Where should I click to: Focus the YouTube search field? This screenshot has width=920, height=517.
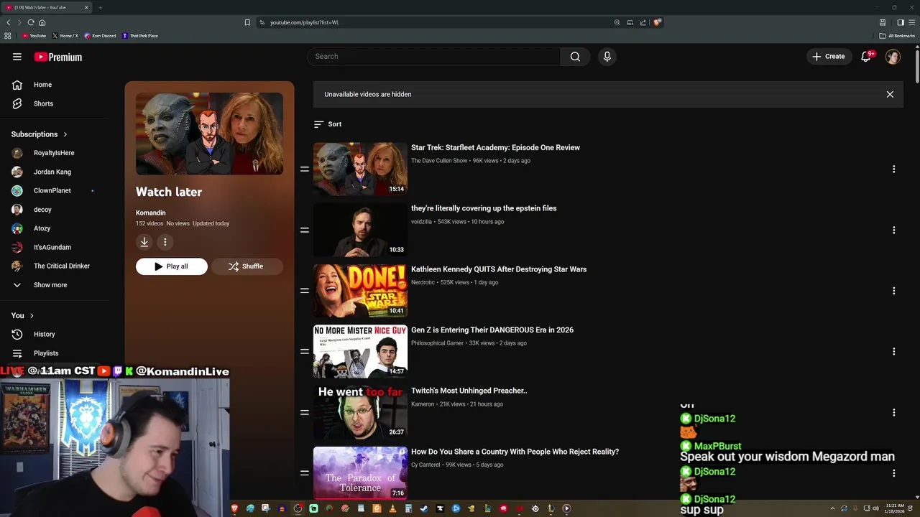point(434,57)
